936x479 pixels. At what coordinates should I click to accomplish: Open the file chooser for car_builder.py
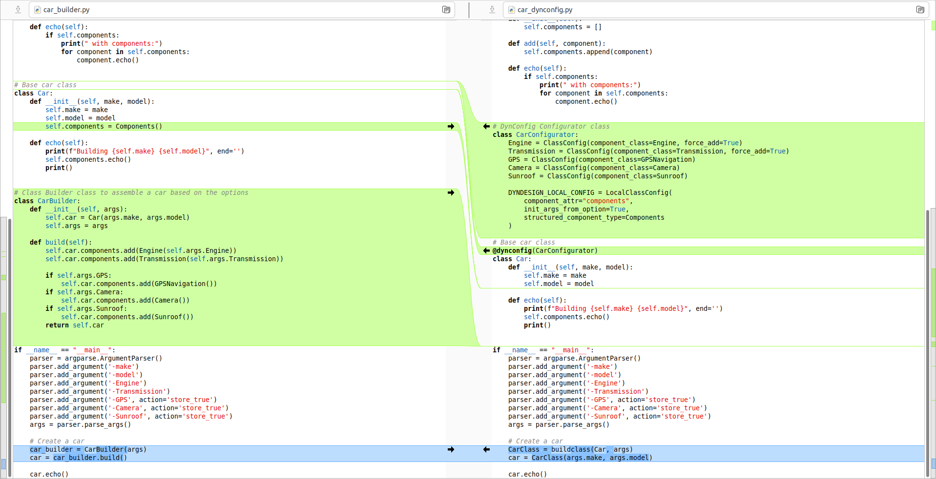242,10
